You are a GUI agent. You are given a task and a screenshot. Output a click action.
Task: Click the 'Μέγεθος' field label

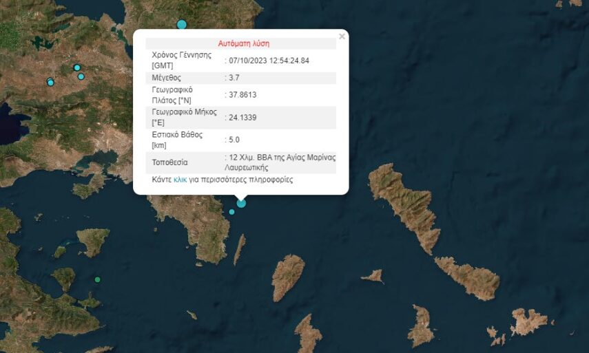point(166,78)
